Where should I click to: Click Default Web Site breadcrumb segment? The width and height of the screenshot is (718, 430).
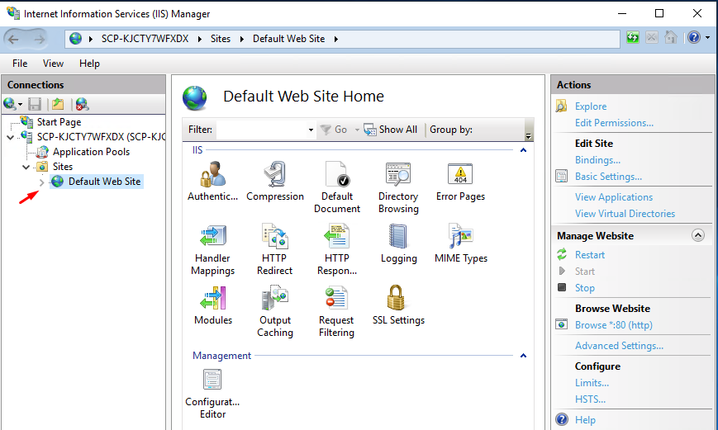[288, 39]
